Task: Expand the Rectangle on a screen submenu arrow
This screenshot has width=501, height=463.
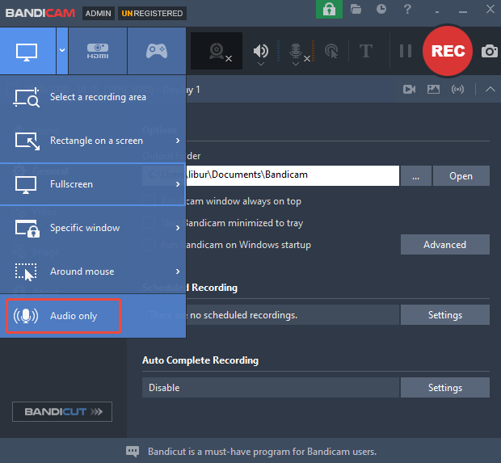Action: tap(178, 141)
